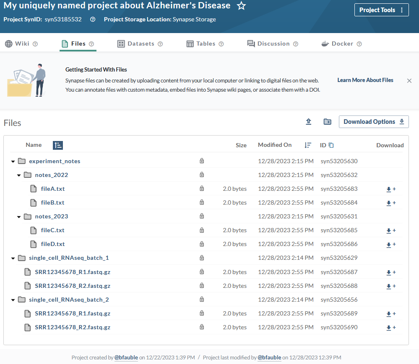Open the Project Tools menu
The image size is (419, 364).
click(x=381, y=10)
